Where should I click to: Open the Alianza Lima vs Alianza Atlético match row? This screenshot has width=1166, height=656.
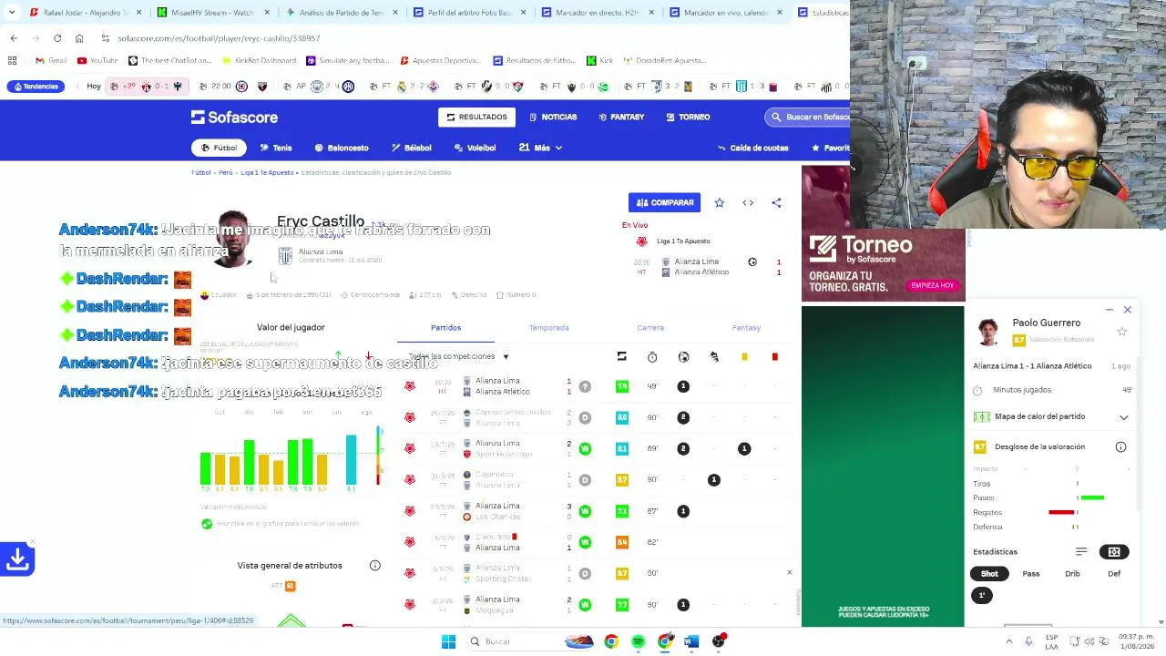[597, 386]
